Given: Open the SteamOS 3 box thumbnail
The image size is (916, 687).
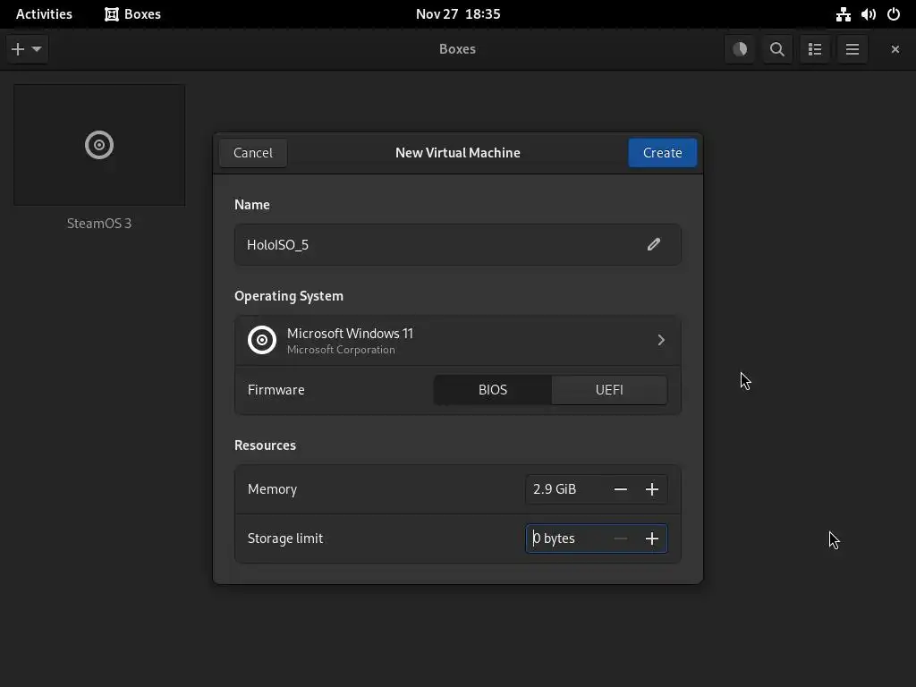Looking at the screenshot, I should tap(99, 146).
